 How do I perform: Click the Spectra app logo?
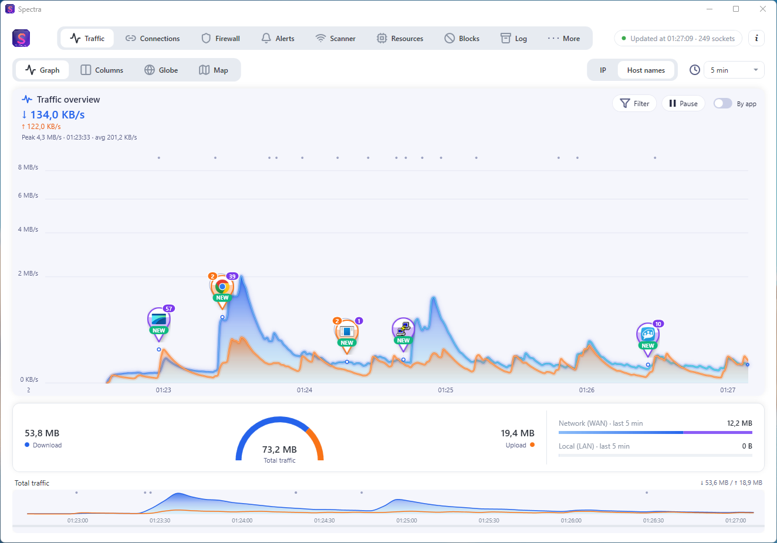[x=21, y=39]
